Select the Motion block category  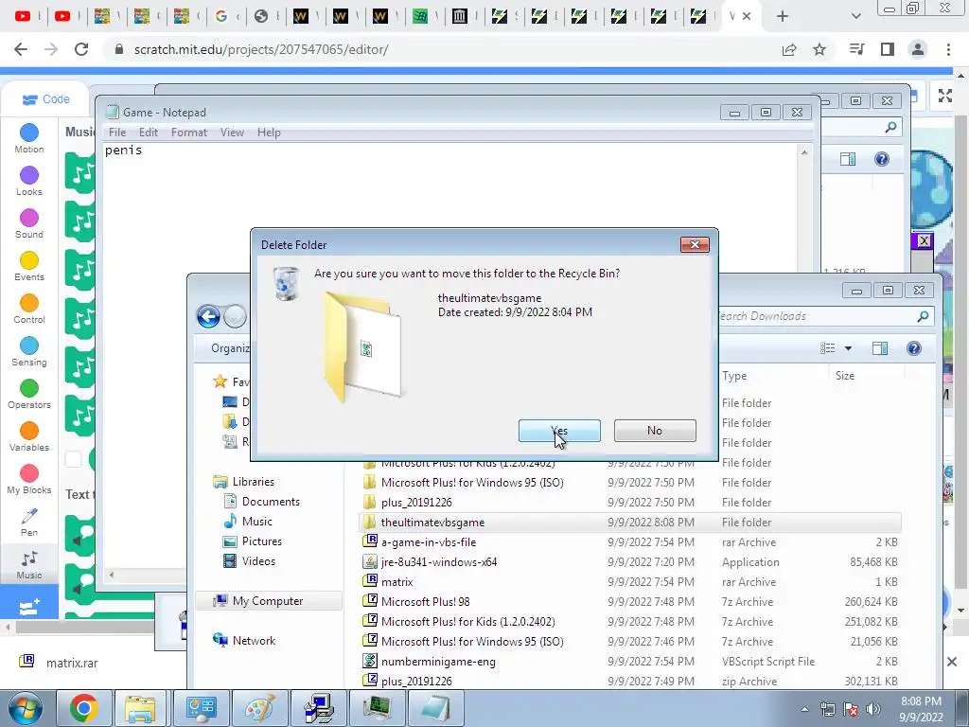[29, 138]
